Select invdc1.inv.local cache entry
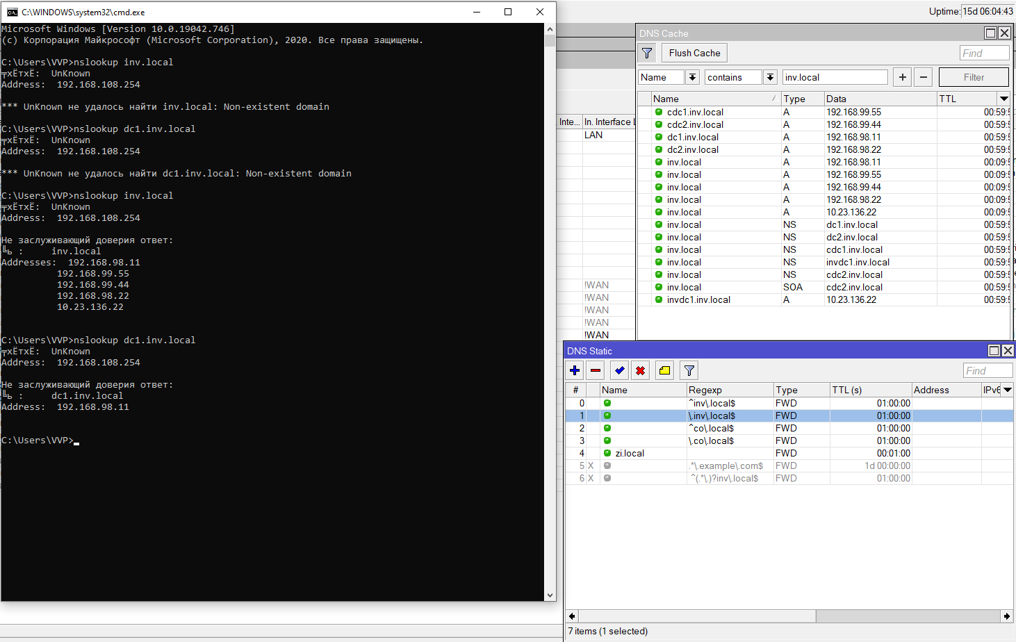 [x=824, y=299]
